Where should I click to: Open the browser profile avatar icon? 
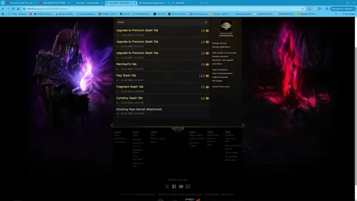327,8
